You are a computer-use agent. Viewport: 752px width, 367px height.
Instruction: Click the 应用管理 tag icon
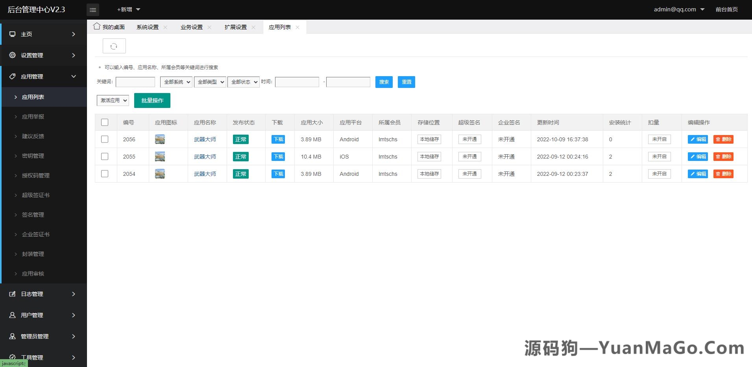[12, 76]
